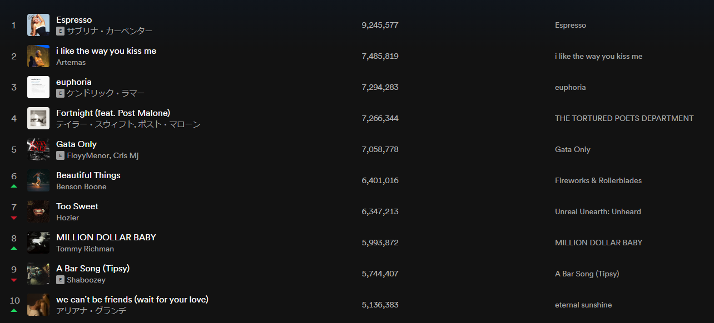714x323 pixels.
Task: Click the Gata Only album cover
Action: (x=38, y=149)
